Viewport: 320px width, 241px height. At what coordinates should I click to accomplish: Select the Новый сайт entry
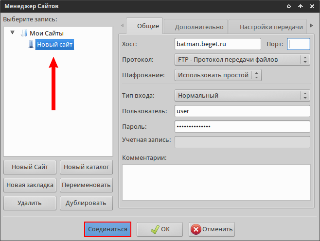point(54,44)
